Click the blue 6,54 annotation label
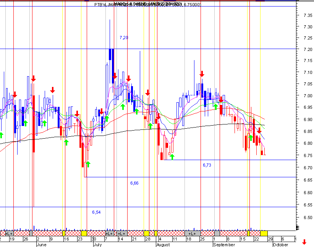The height and width of the screenshot is (247, 314). 96,212
